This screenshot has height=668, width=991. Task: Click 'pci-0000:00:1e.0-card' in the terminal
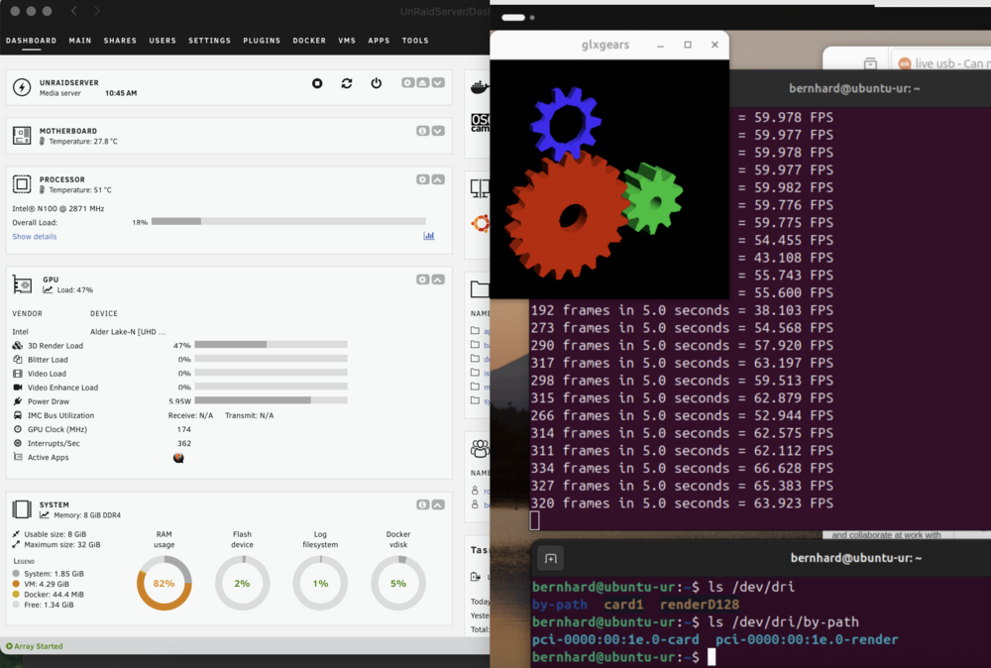point(615,639)
